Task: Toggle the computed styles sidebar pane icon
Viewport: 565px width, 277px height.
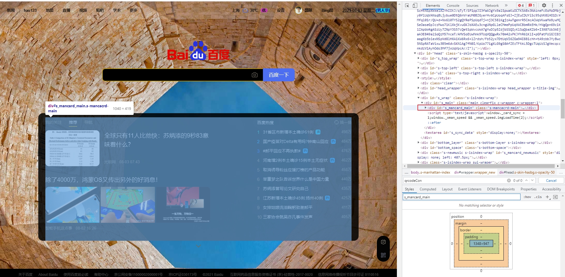Action: click(555, 197)
